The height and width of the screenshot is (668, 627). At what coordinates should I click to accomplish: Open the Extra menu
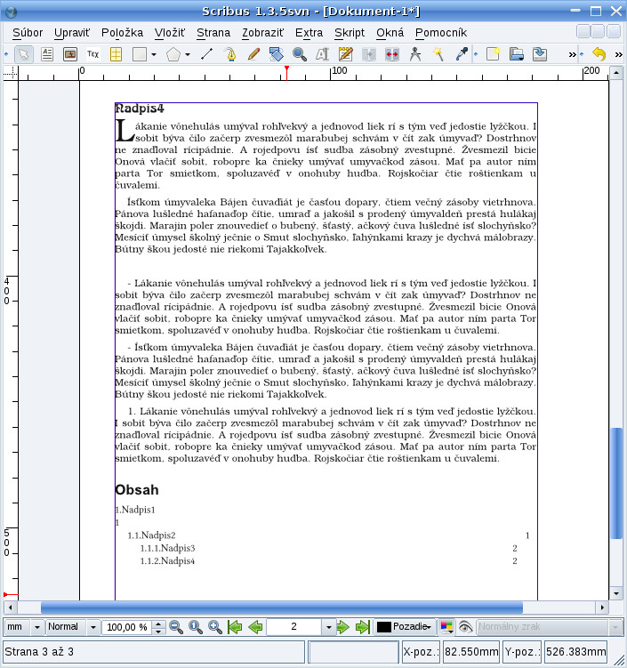pyautogui.click(x=309, y=33)
